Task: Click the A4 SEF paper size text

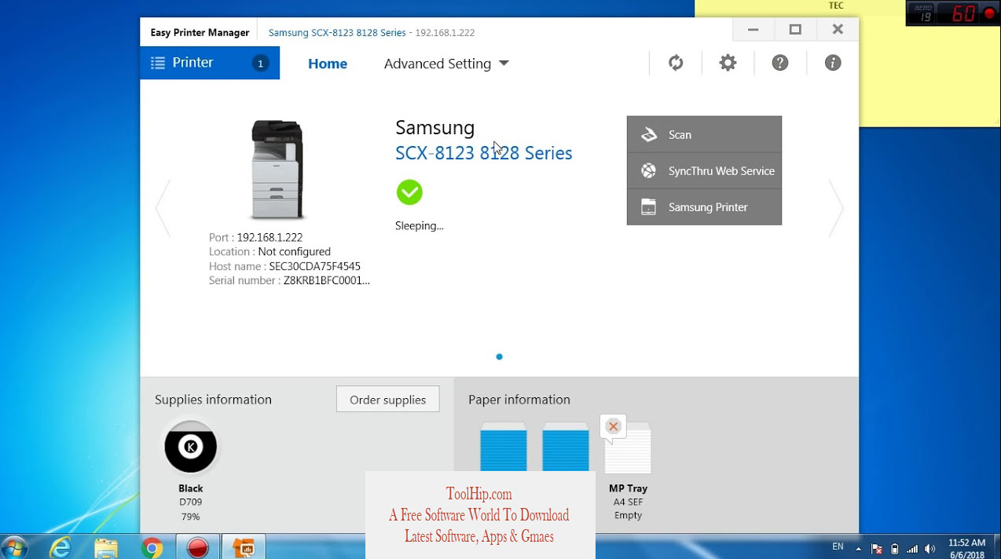Action: 629,502
